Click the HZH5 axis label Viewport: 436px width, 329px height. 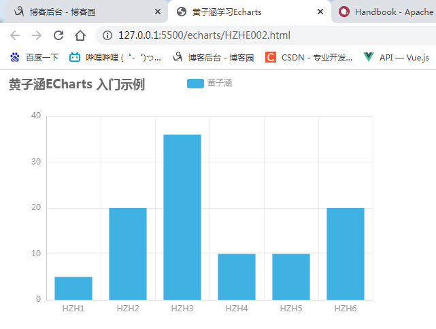point(291,309)
